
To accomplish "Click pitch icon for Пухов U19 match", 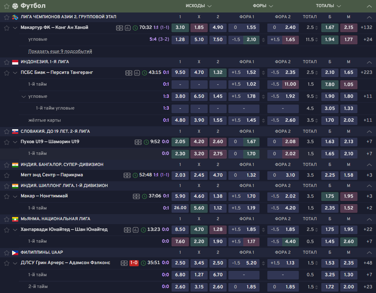I will pos(138,142).
